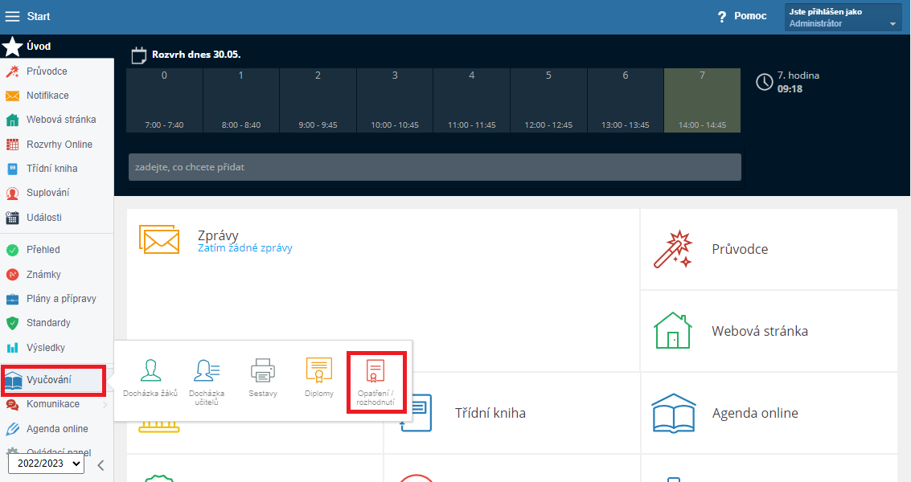Open the Výsledky menu item

[46, 347]
